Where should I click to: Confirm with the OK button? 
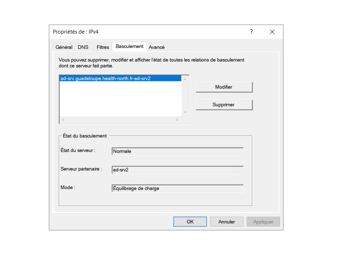[x=190, y=221]
